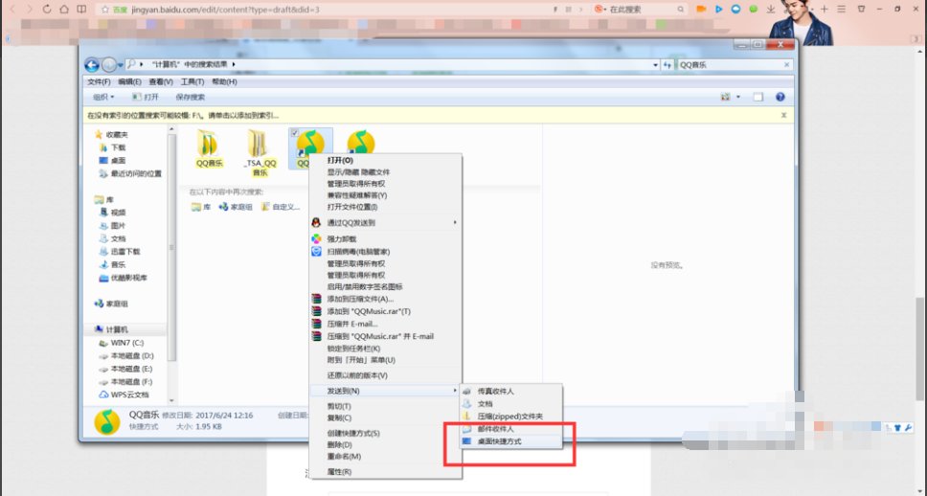This screenshot has height=496, width=927.
Task: Click browser download arrow icon
Action: pyautogui.click(x=771, y=10)
